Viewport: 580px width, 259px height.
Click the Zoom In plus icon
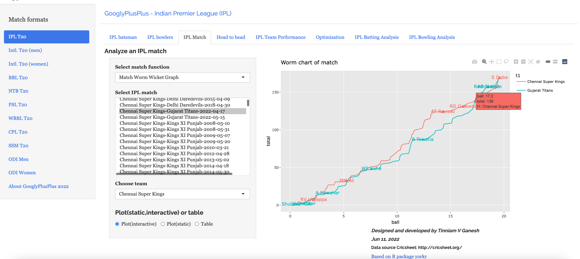(516, 62)
